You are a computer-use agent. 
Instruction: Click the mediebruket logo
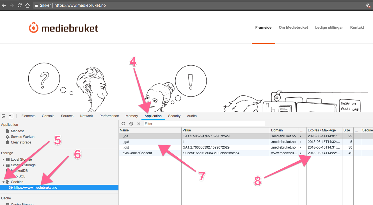click(63, 28)
